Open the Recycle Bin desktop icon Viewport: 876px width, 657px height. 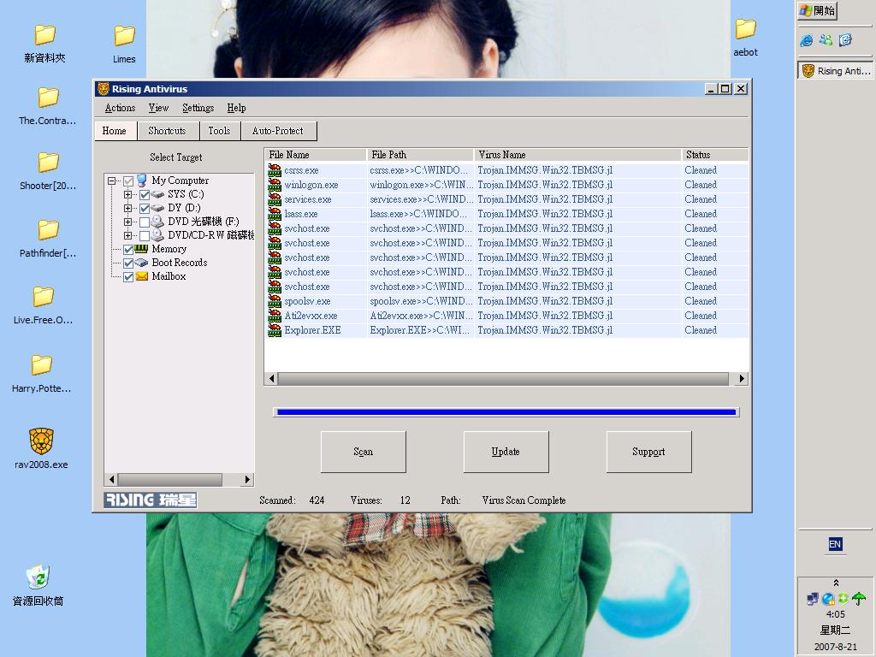[x=38, y=577]
